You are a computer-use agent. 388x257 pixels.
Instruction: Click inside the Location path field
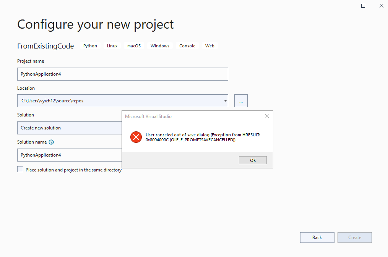coord(115,100)
